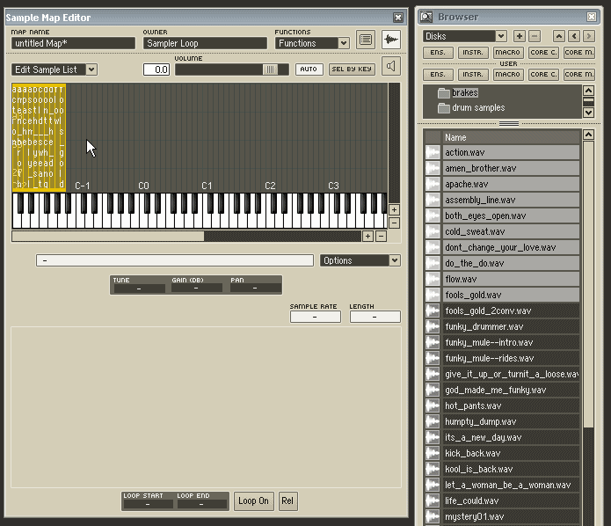Remove disk with minus button
This screenshot has height=526, width=611.
535,36
